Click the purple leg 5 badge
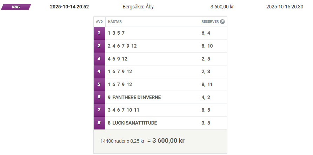This screenshot has height=155, width=313. coord(99,84)
